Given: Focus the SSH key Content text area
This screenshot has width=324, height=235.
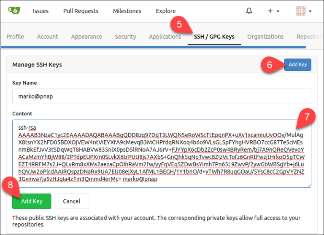Looking at the screenshot, I should point(162,154).
